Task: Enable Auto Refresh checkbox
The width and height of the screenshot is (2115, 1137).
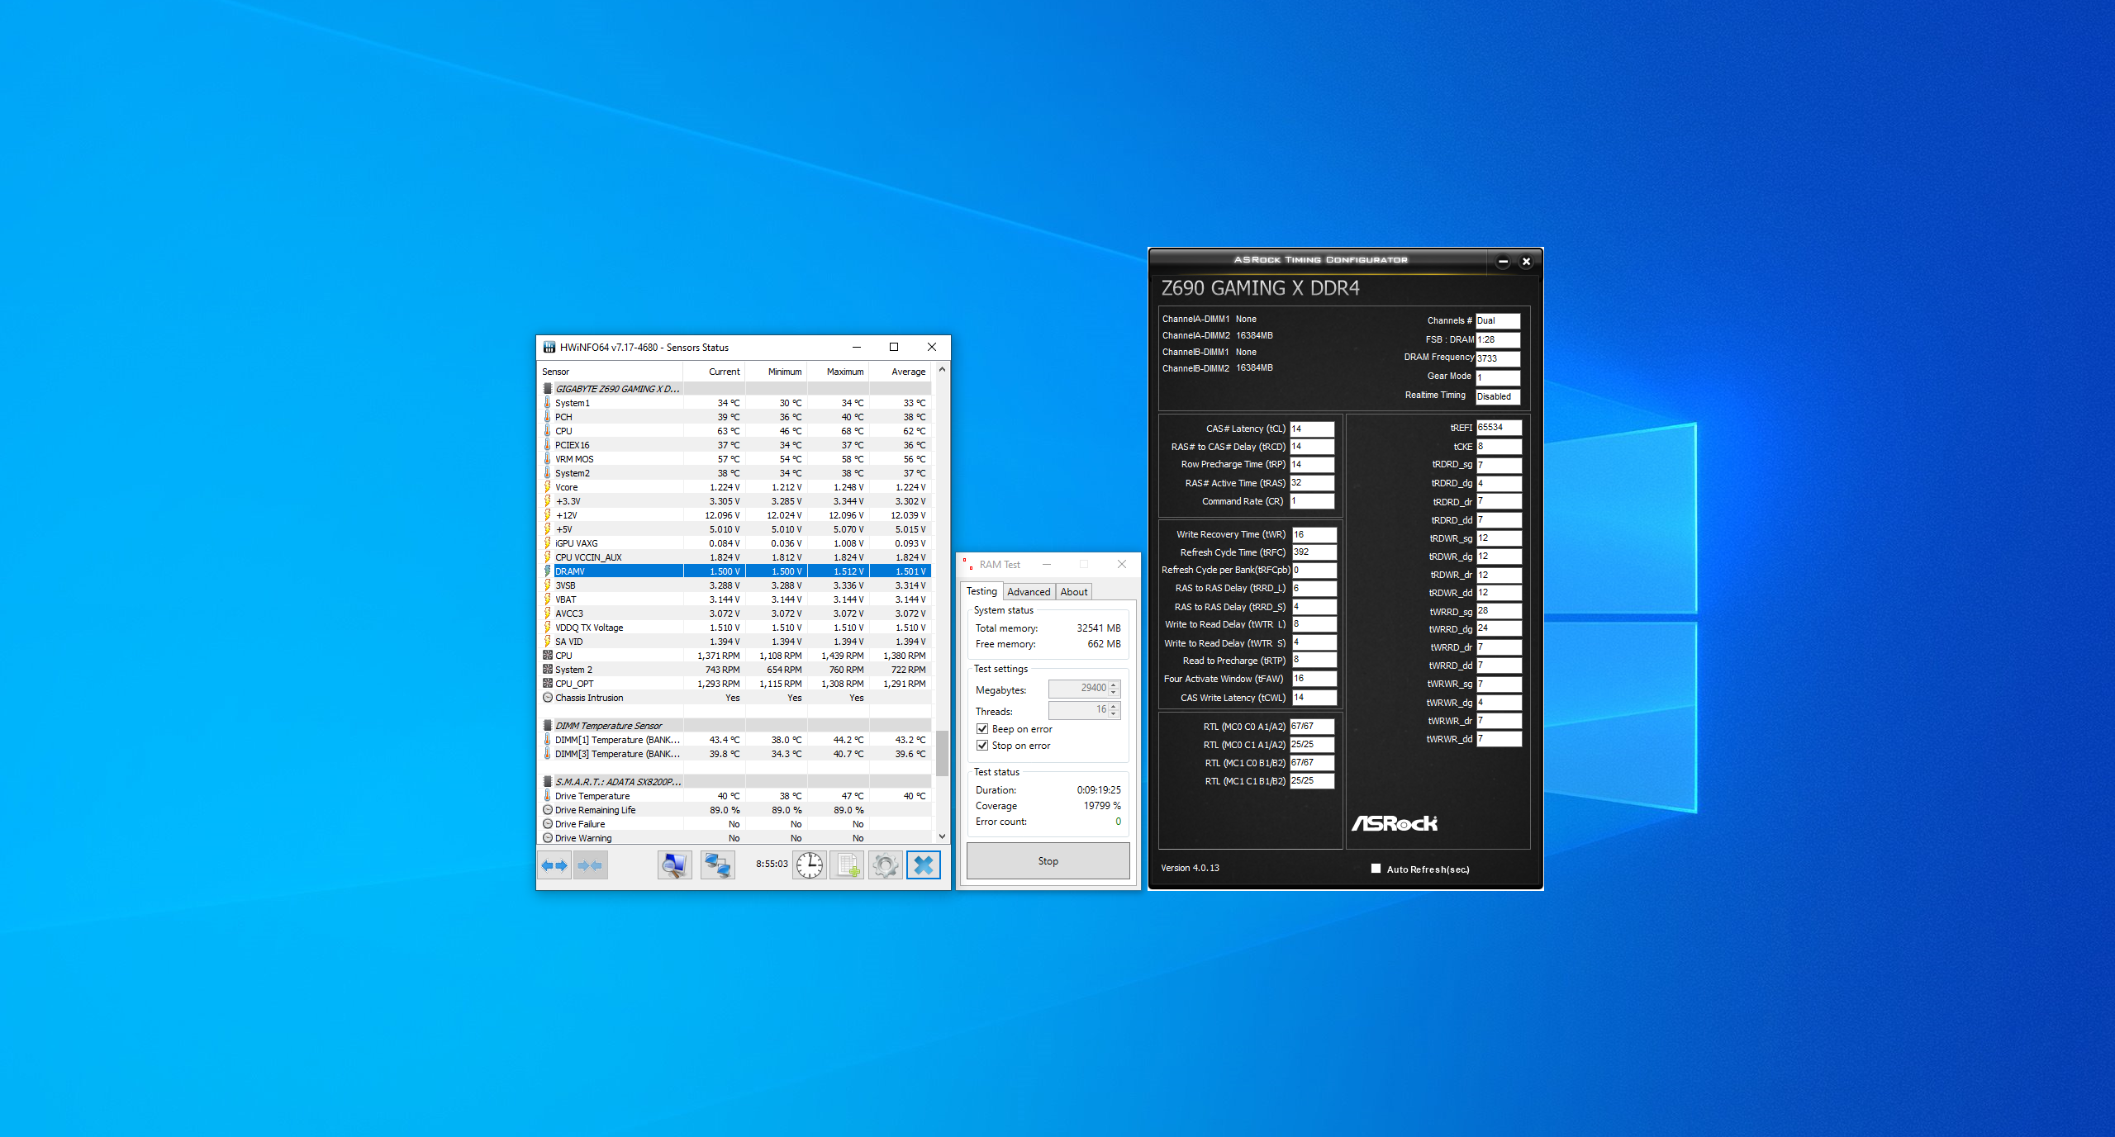Action: [x=1376, y=869]
